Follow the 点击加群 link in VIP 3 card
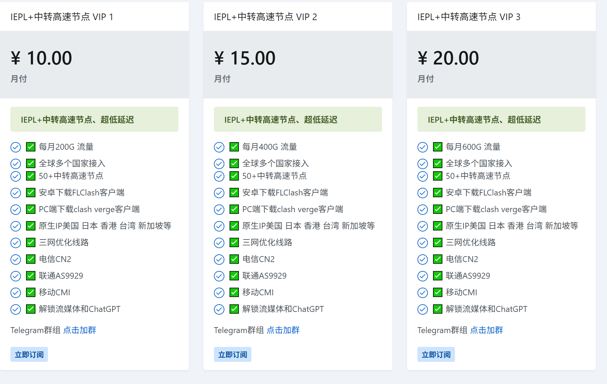 click(487, 330)
